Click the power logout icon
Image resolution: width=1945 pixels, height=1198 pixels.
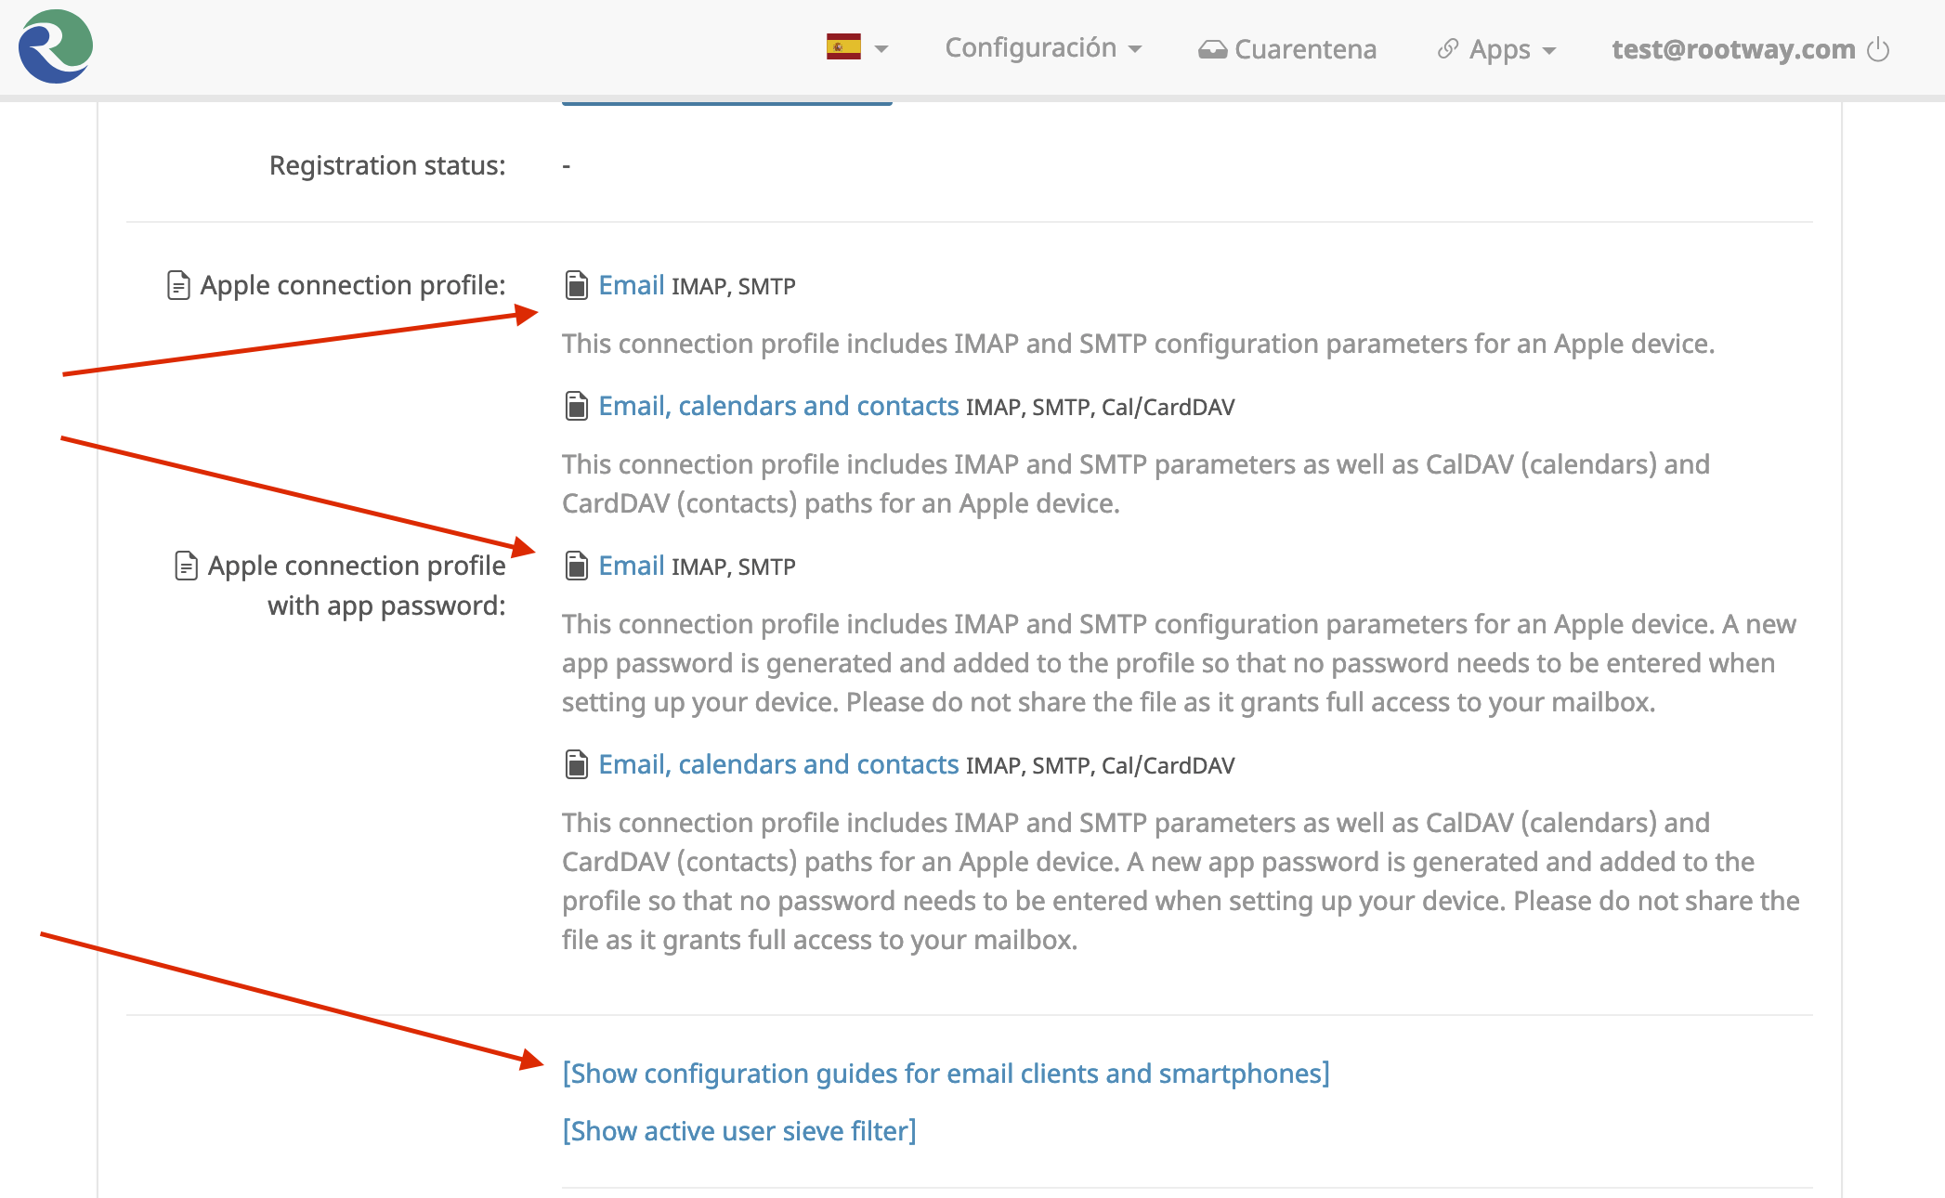pyautogui.click(x=1878, y=49)
